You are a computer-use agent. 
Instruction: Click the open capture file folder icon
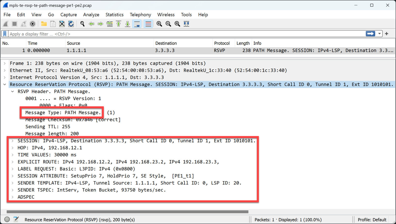click(x=44, y=24)
